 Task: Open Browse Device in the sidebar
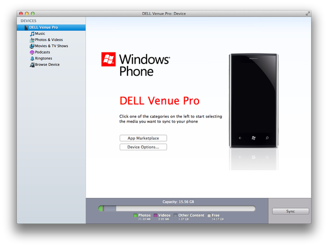coord(47,65)
